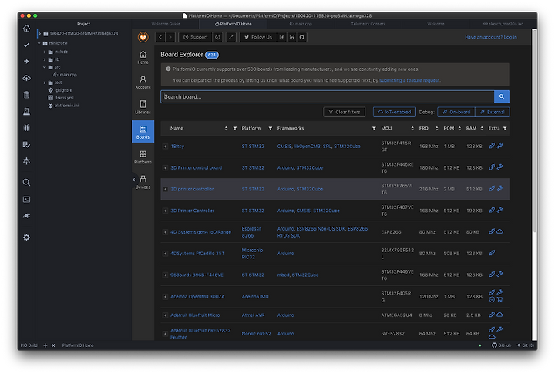This screenshot has width=555, height=374.
Task: Click the Follow Us Twitter button
Action: [258, 37]
